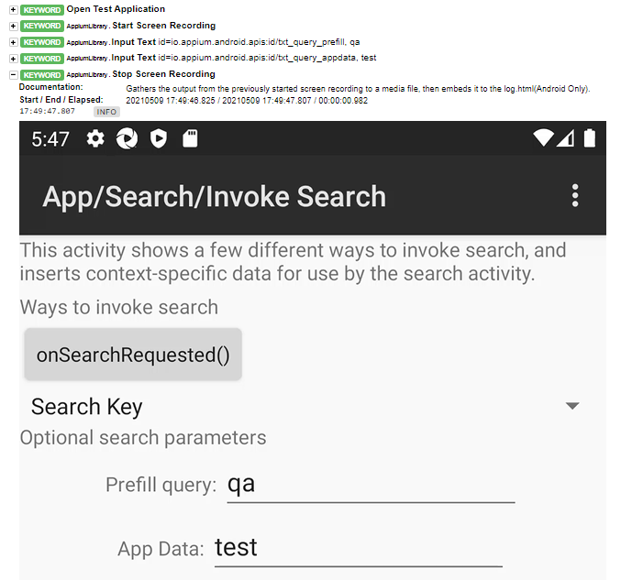
Task: Click the battery icon in status bar
Action: [589, 138]
